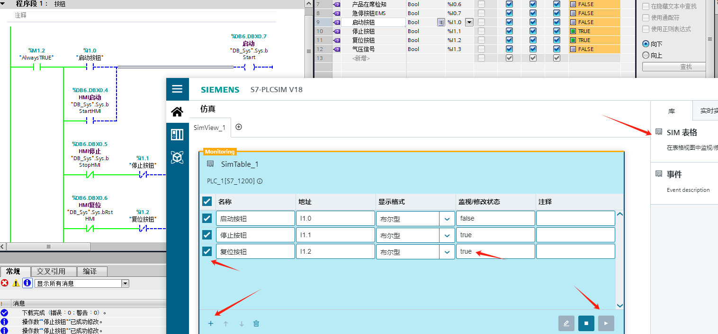Go to the PLCSIM home view
This screenshot has height=334, width=718.
[x=177, y=112]
